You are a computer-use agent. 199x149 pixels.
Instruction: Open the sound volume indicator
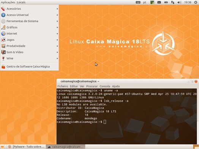[179, 2]
